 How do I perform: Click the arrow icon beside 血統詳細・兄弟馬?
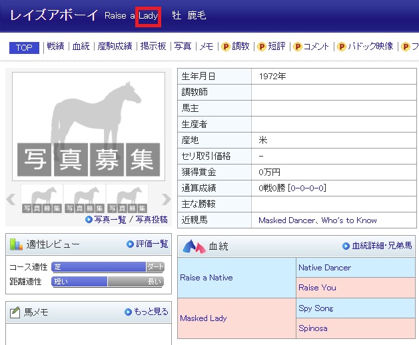pos(346,246)
